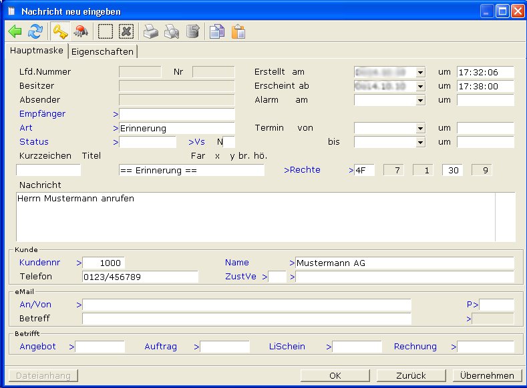Open the 'Erstellt am' date dropdown

420,72
